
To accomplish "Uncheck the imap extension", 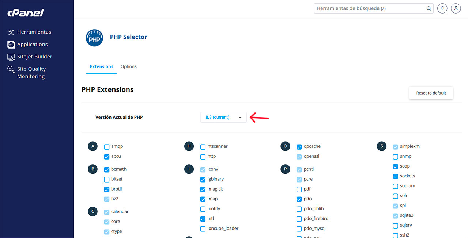I will [x=203, y=199].
